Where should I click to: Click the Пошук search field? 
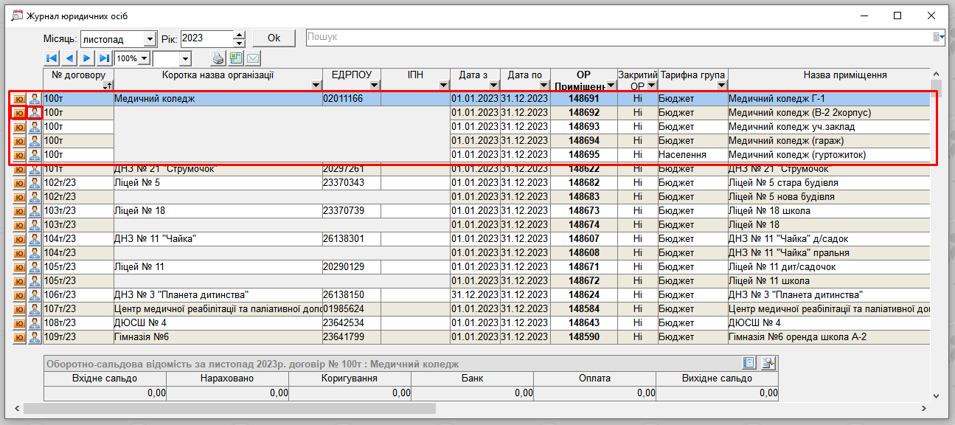[618, 37]
